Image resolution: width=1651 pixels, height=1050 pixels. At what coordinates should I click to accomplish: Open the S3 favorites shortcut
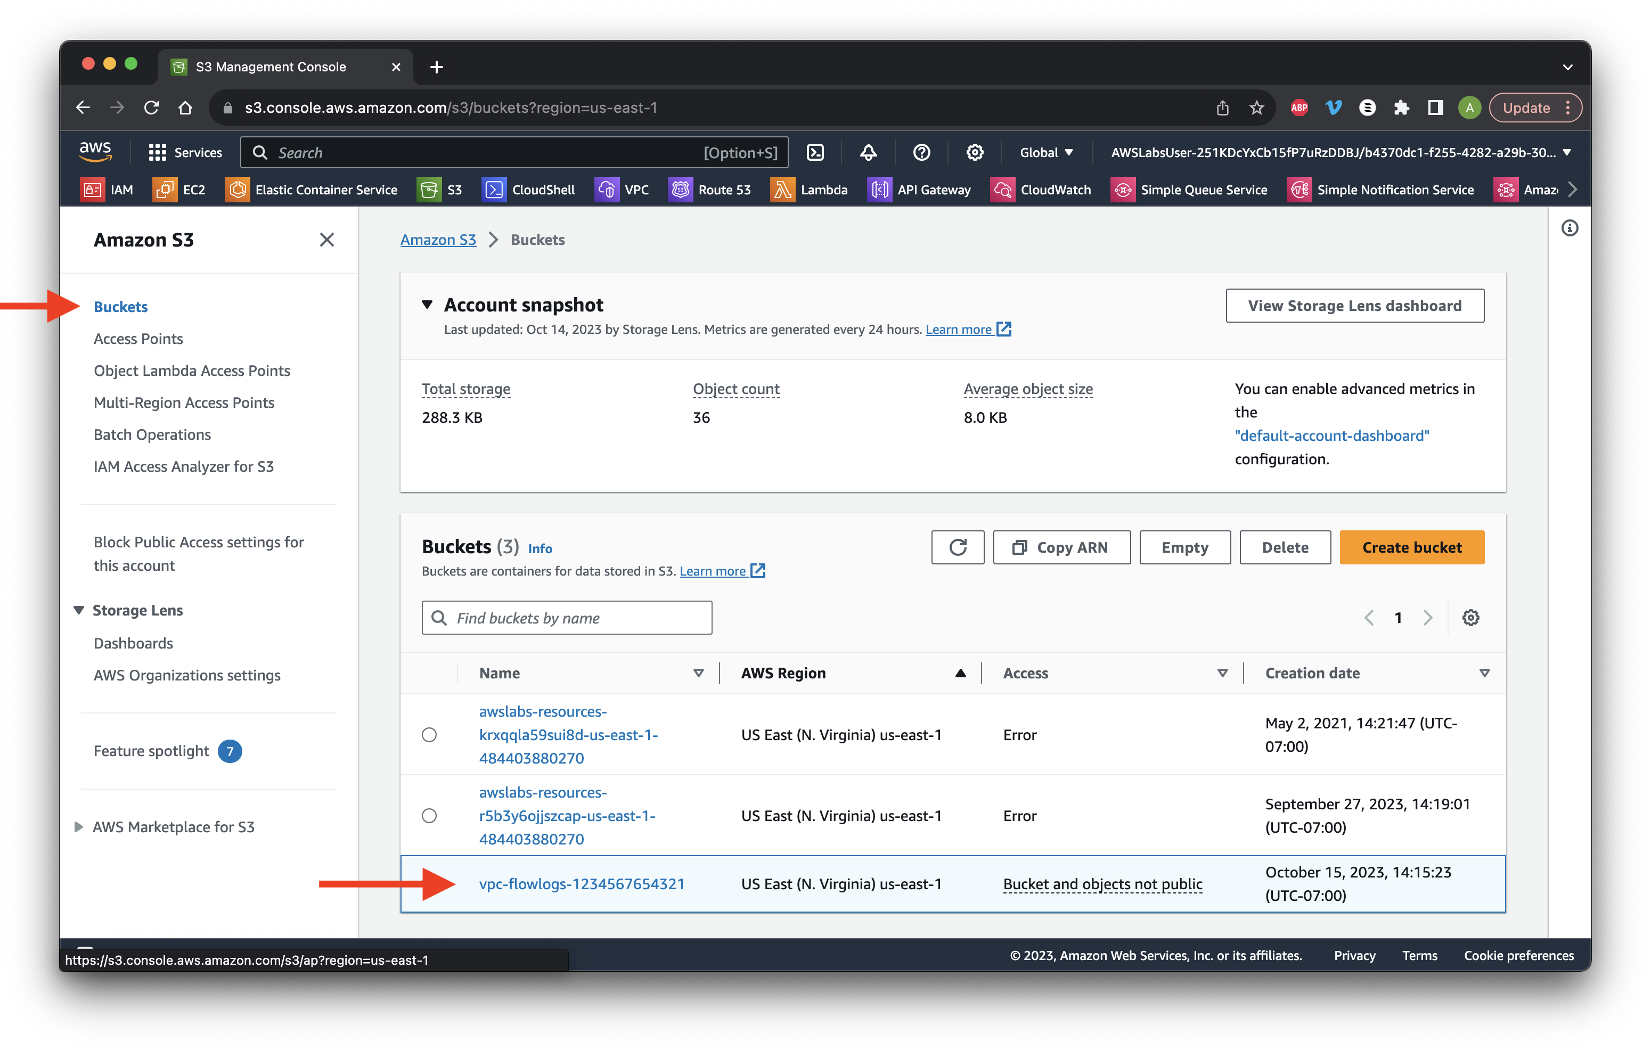coord(440,190)
